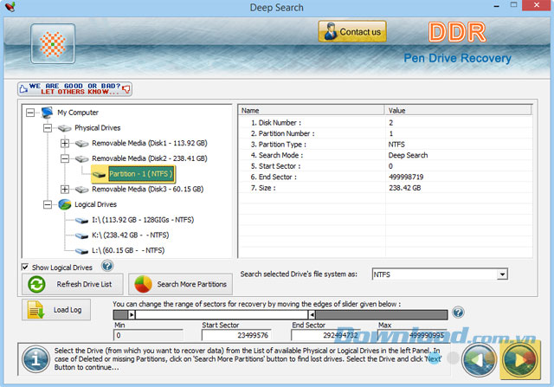Select L:\ (60.15 GB - NTFS) drive

[128, 250]
